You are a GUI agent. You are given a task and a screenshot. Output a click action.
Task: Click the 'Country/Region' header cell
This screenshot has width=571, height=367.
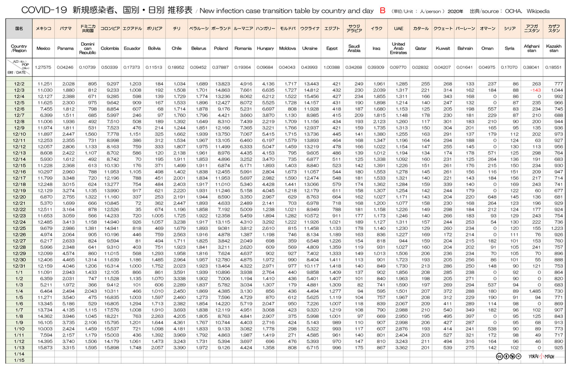tap(19, 48)
